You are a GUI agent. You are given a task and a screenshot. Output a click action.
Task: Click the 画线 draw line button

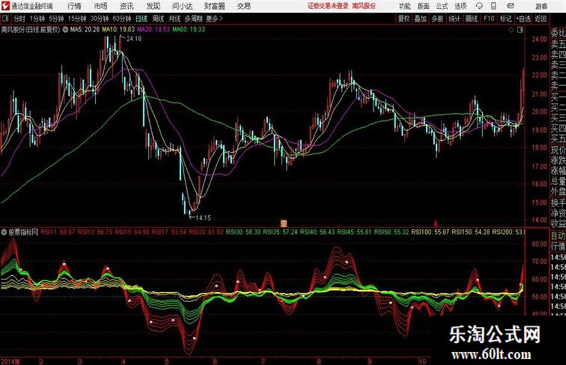(471, 19)
